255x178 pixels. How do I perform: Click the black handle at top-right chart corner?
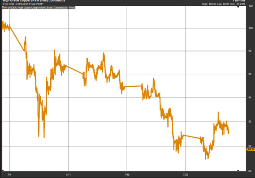click(x=238, y=7)
